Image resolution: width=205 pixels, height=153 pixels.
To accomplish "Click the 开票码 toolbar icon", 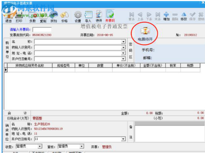I will coord(110,16).
